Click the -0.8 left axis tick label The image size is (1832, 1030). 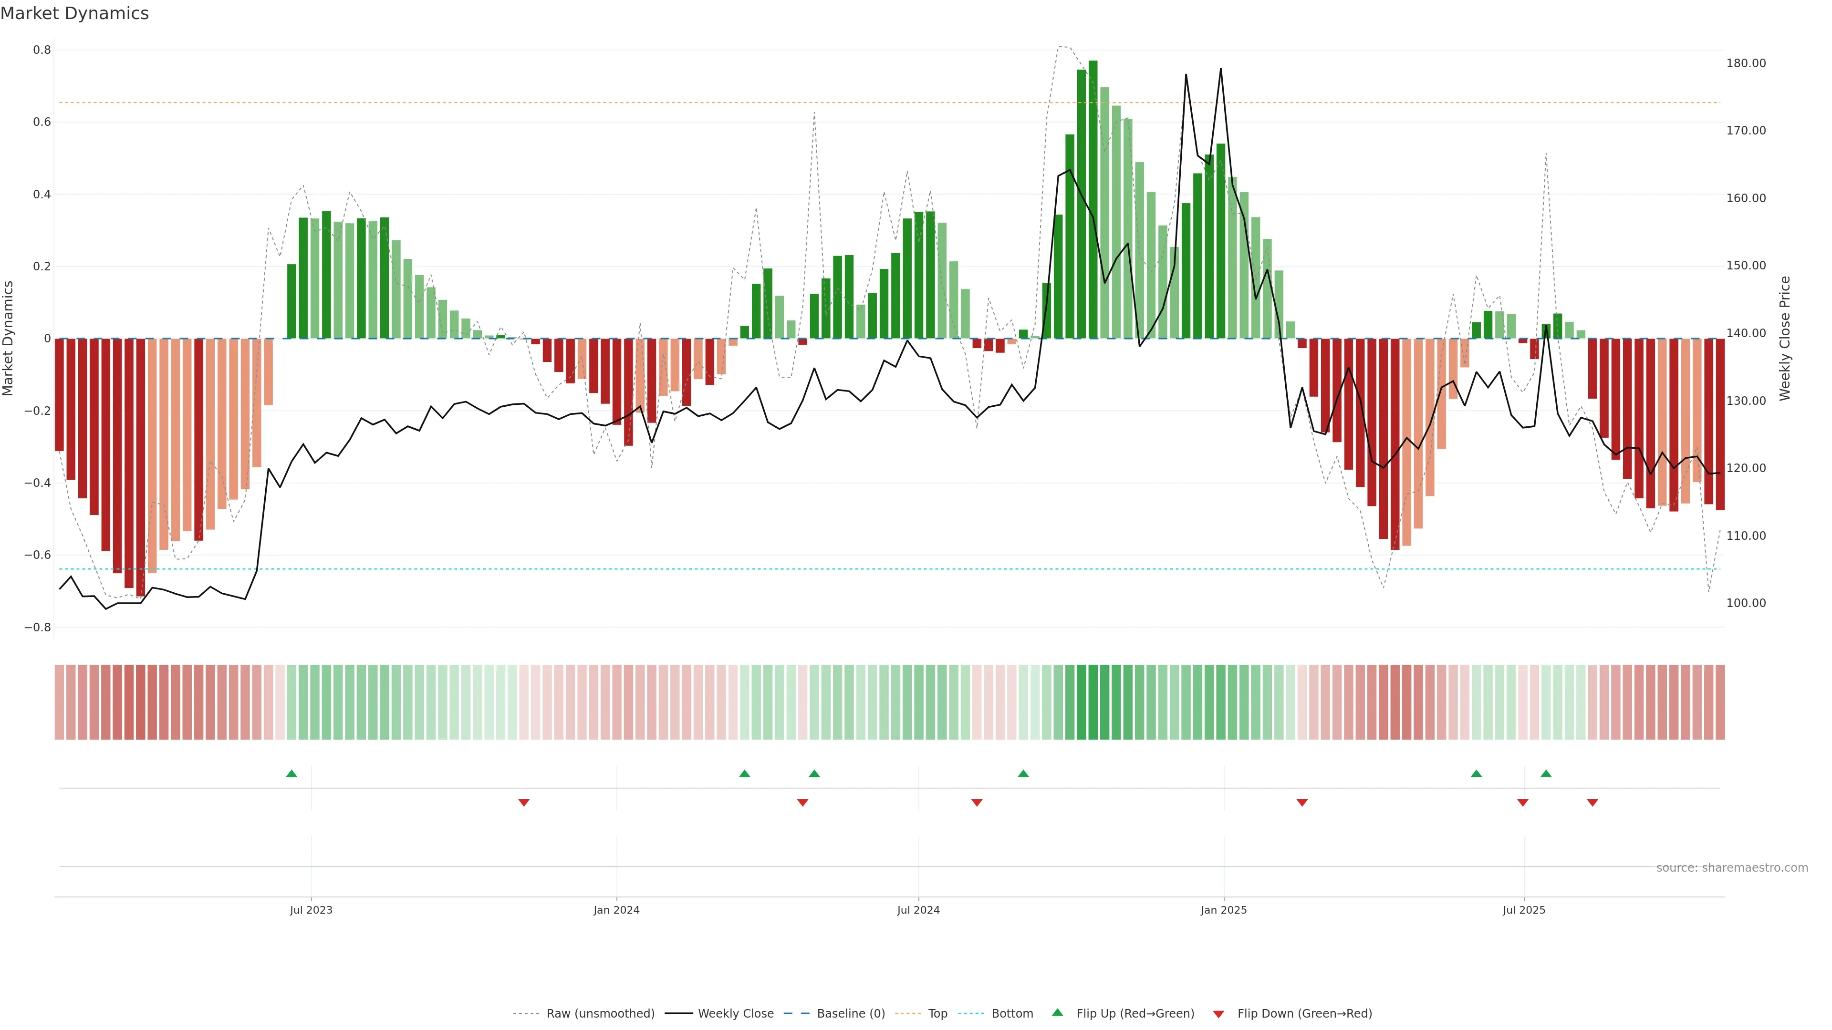(x=38, y=628)
